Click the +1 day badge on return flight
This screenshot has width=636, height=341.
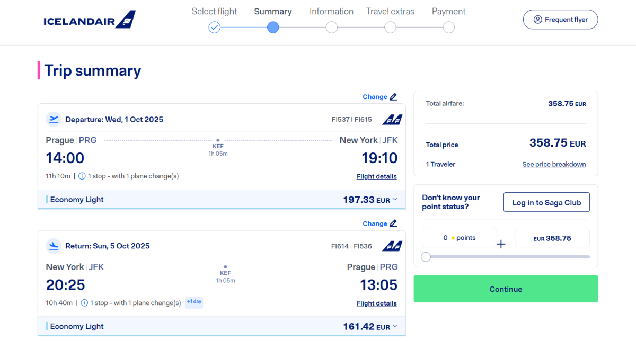(x=194, y=302)
